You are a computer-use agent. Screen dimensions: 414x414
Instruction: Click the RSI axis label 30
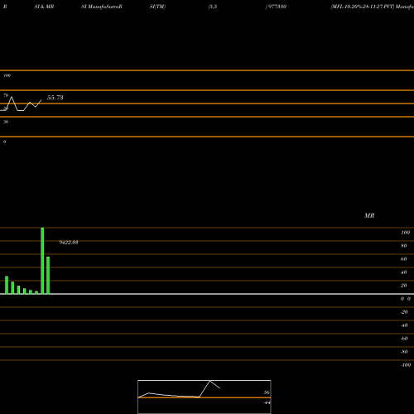6,122
